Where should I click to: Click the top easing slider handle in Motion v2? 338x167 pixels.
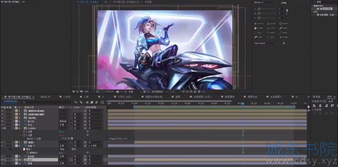pyautogui.click(x=259, y=9)
